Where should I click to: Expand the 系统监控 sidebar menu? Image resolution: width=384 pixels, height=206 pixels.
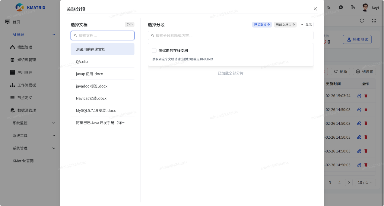(34, 123)
